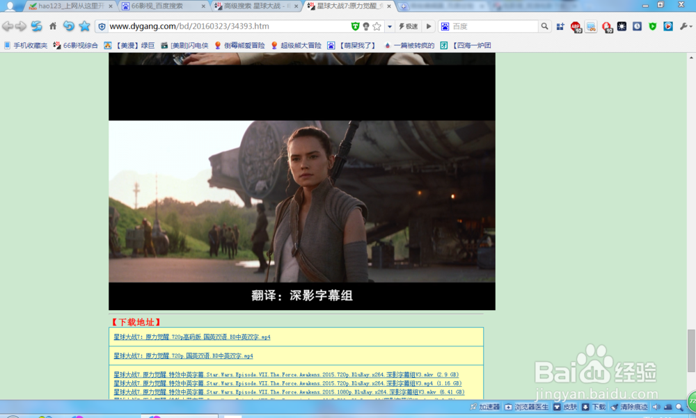Viewport: 696px width, 418px height.
Task: Click the blue video player extension icon
Action: [x=668, y=26]
